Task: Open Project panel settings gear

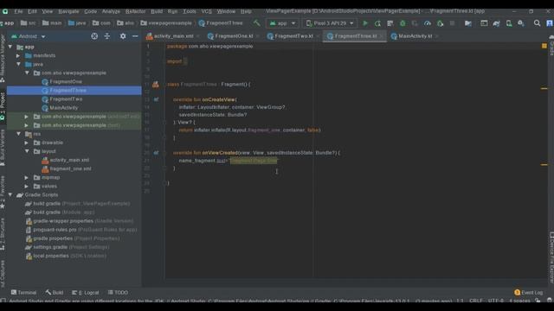Action: coord(123,36)
